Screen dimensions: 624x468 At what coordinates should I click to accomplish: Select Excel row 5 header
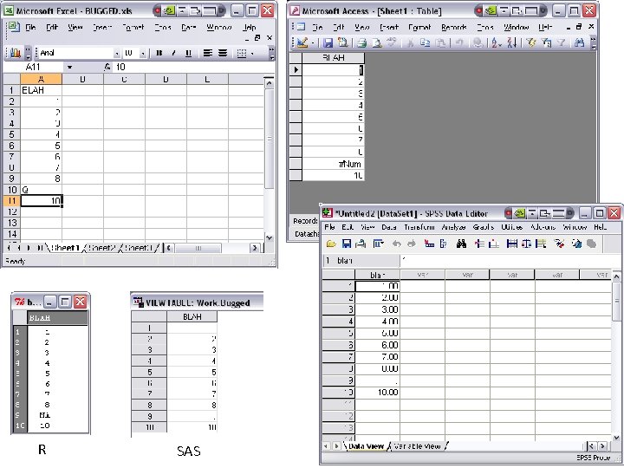(x=11, y=134)
